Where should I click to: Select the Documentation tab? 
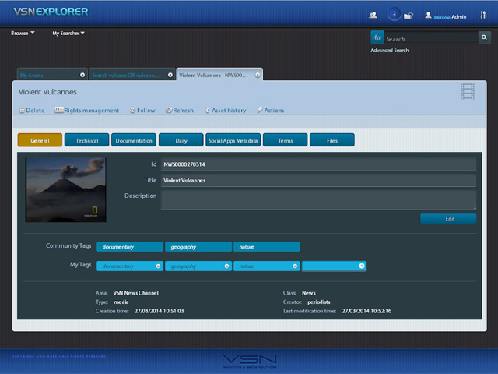(x=134, y=140)
